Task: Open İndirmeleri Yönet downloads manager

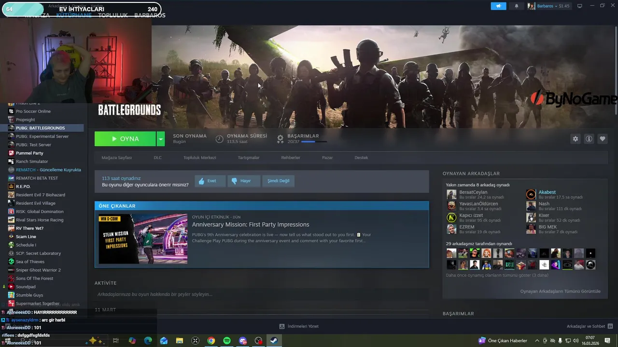Action: click(x=299, y=326)
